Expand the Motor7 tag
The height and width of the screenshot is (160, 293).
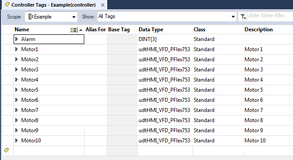[16, 110]
